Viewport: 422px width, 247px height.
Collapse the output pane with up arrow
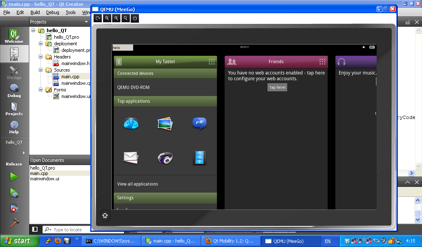(x=408, y=182)
